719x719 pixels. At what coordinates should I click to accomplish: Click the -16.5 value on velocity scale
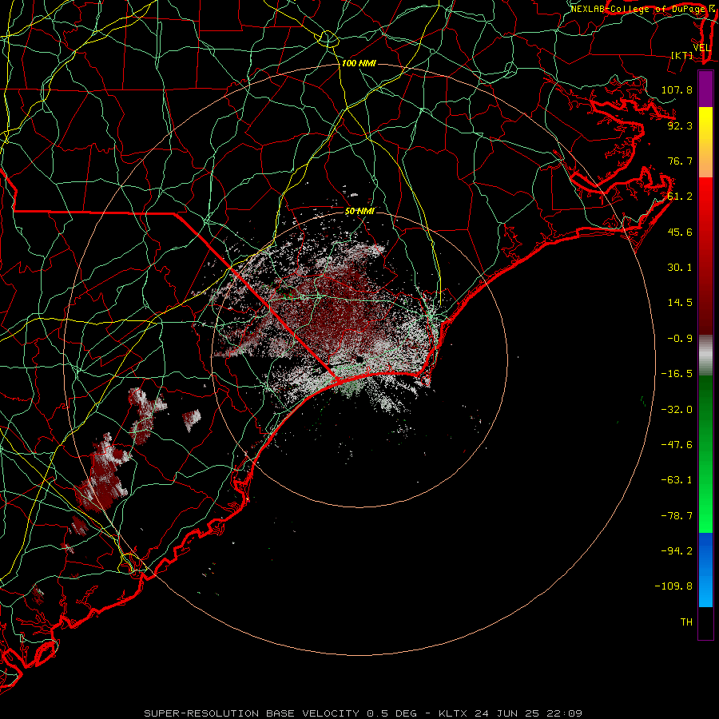677,374
